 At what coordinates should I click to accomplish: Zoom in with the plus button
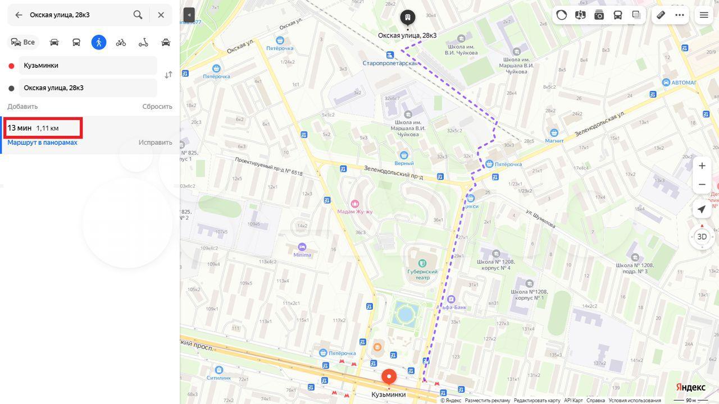tap(702, 166)
